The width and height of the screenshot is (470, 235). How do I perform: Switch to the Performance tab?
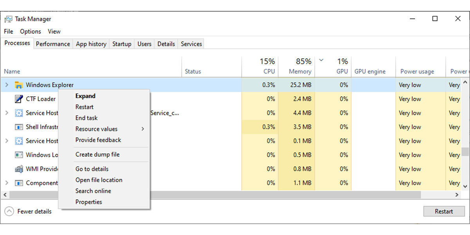pyautogui.click(x=53, y=44)
